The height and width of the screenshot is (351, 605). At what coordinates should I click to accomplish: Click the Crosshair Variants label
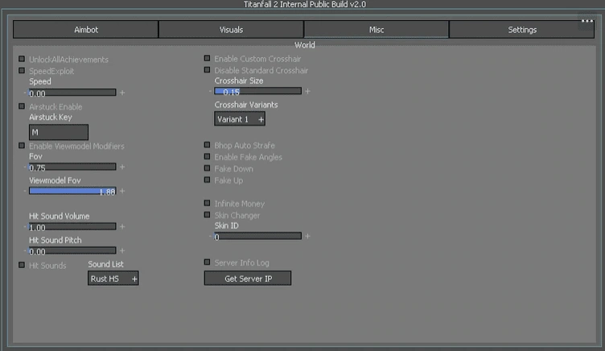coord(246,105)
